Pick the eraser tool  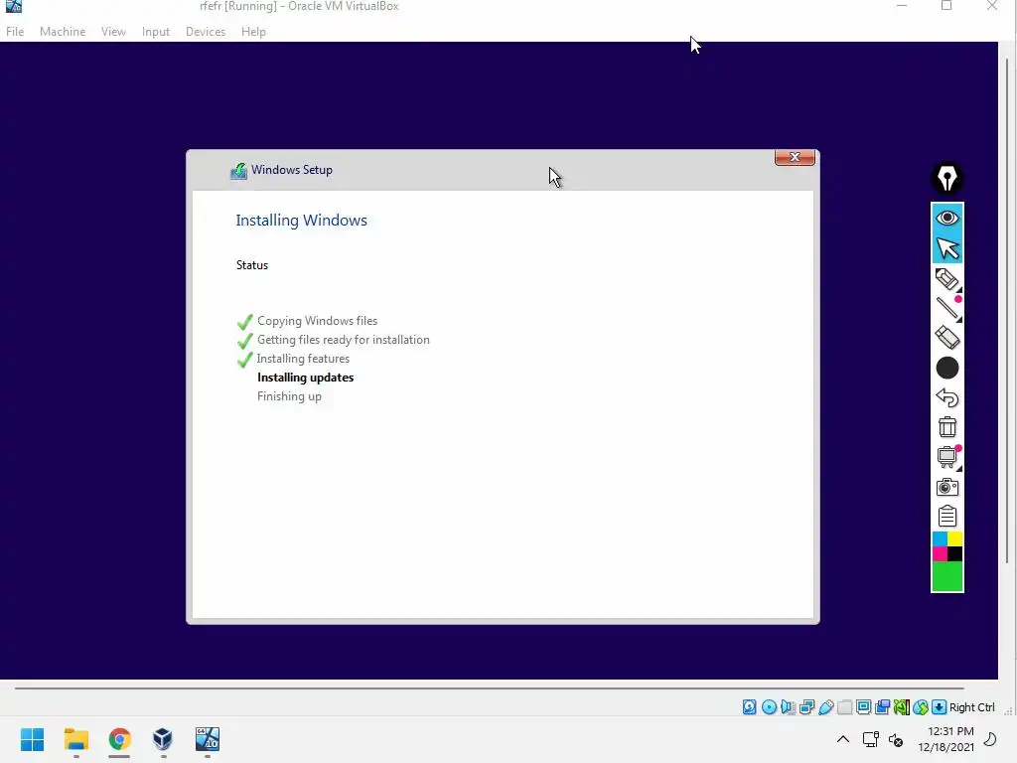pos(946,338)
